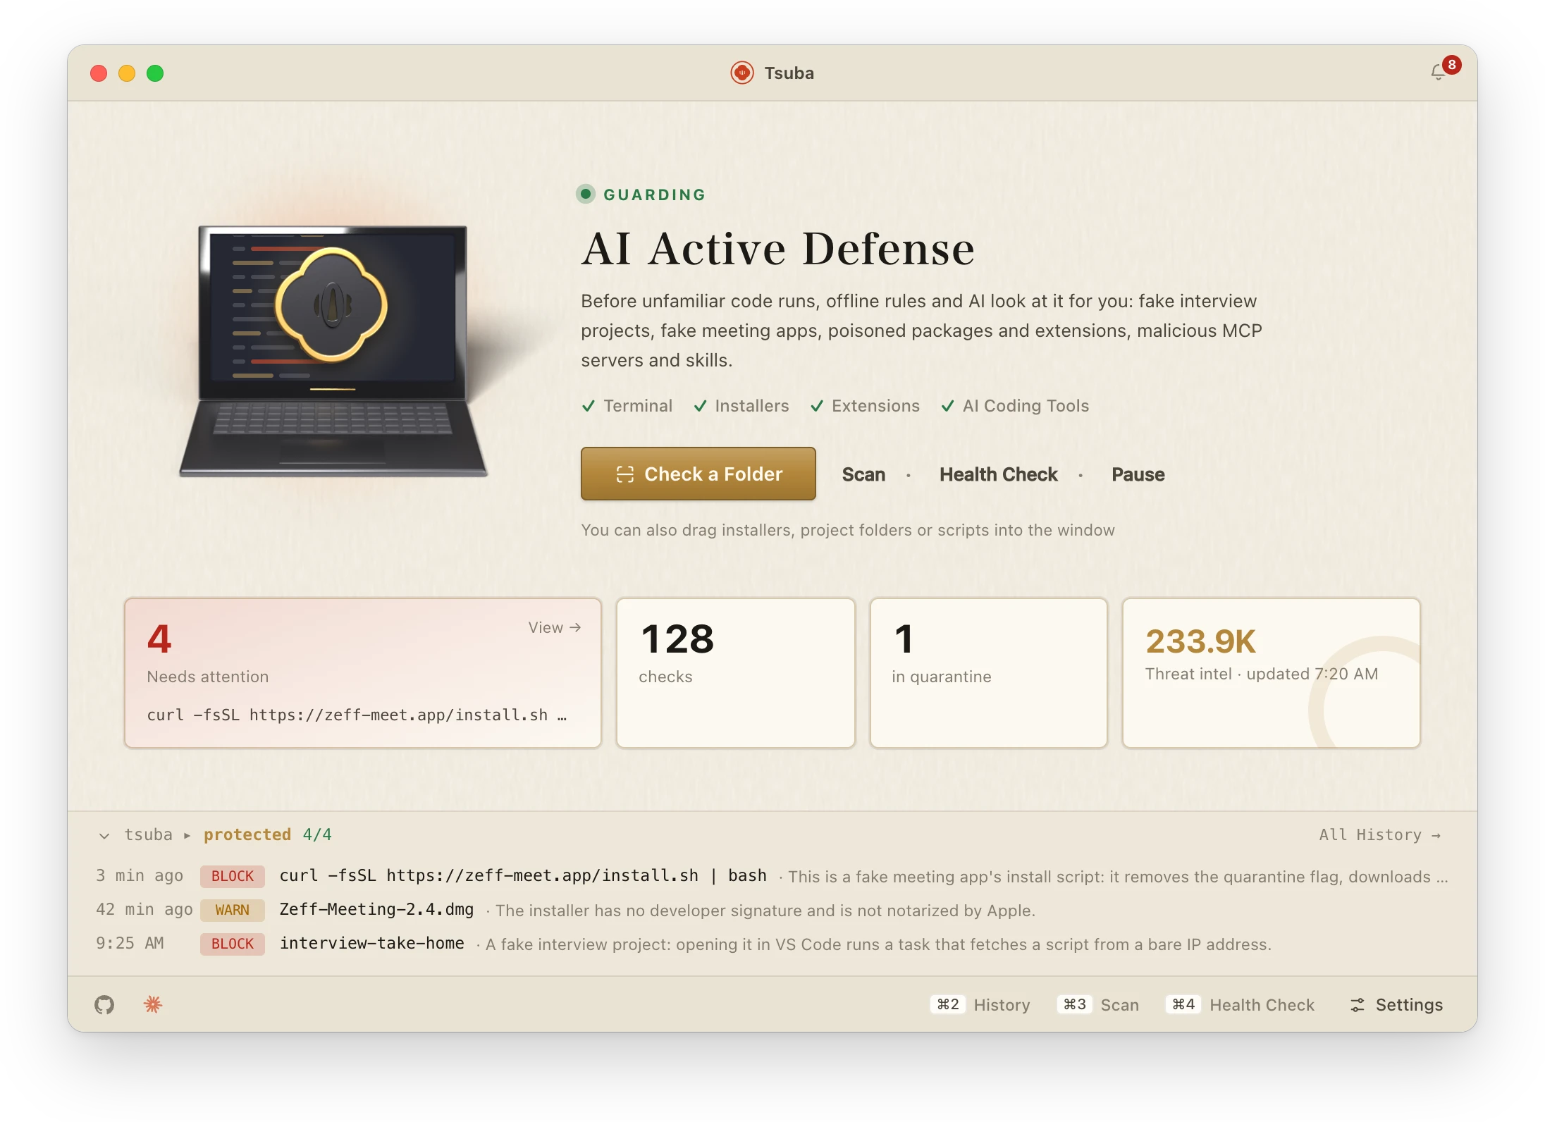Viewport: 1545px width, 1122px height.
Task: Open View arrow on Needs attention card
Action: click(x=555, y=627)
